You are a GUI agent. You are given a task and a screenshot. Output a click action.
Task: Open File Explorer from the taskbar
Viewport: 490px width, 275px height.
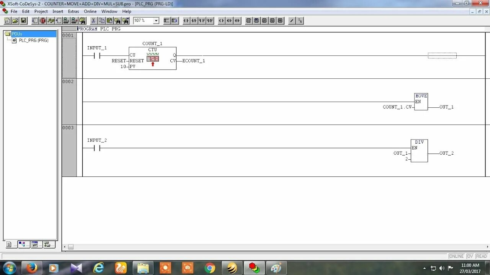143,268
